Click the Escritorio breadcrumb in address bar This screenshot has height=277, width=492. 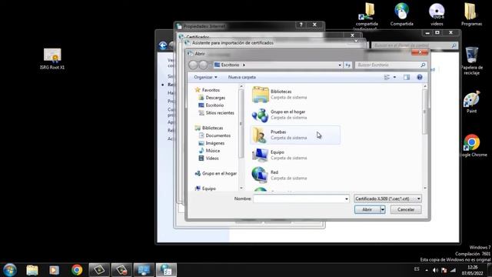tap(230, 65)
